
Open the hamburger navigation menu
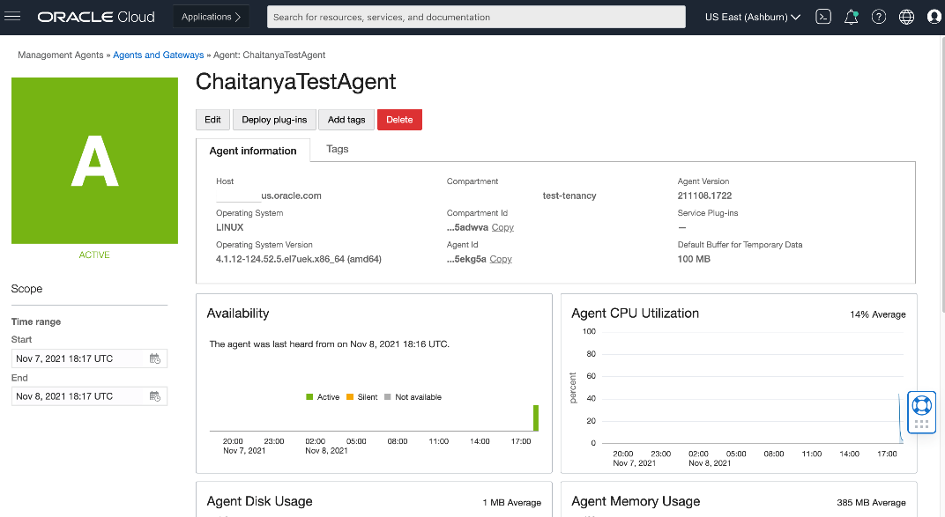(12, 17)
